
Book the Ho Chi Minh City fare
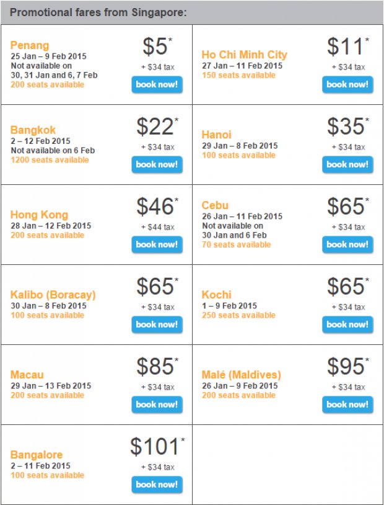click(347, 85)
